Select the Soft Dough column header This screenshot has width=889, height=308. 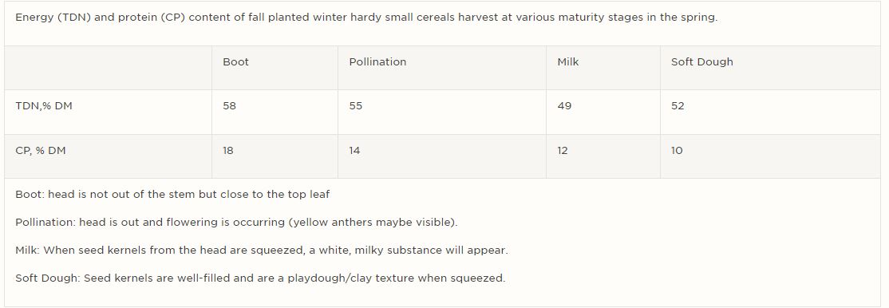[702, 62]
